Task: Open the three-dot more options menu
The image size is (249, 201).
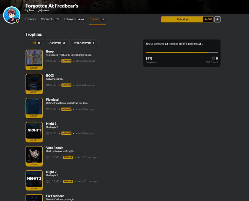Action: pyautogui.click(x=111, y=19)
